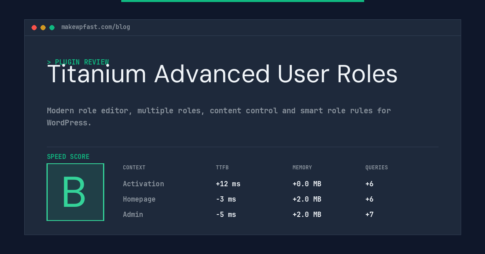
Task: Click the '+7' queries value
Action: (x=369, y=214)
